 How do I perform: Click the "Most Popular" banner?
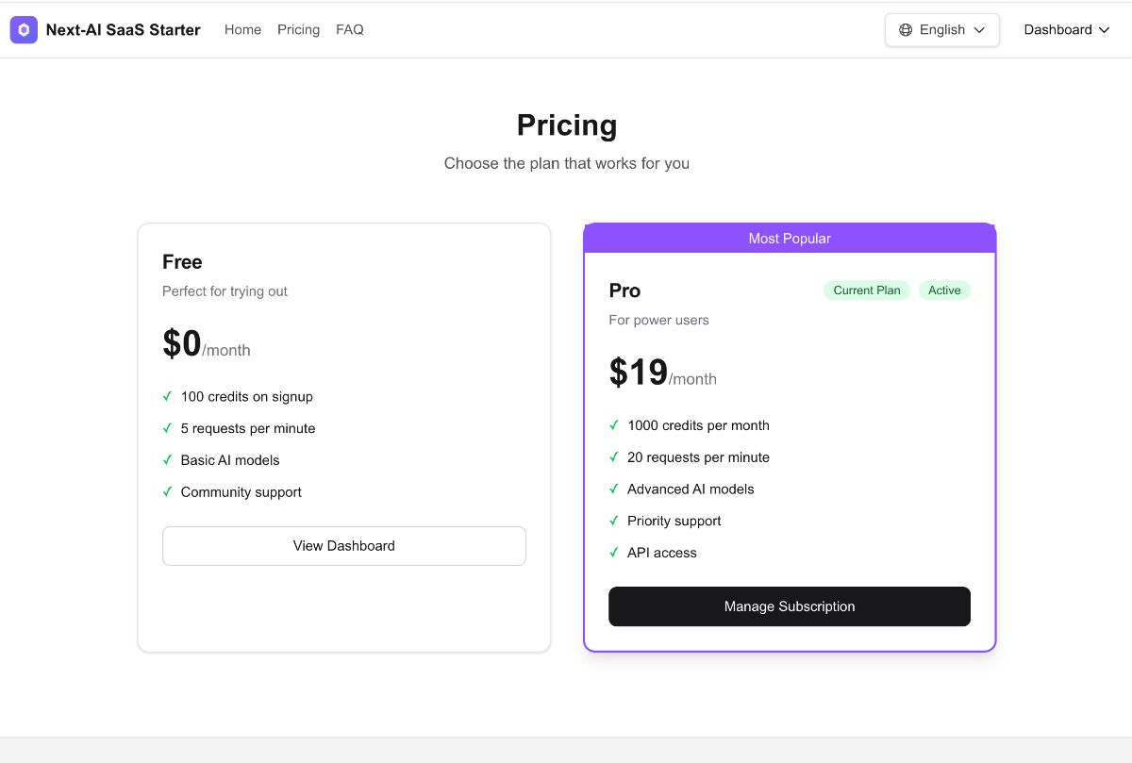point(790,238)
